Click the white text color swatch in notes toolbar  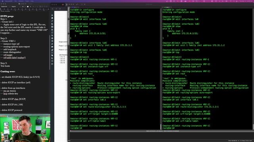pos(28,7)
